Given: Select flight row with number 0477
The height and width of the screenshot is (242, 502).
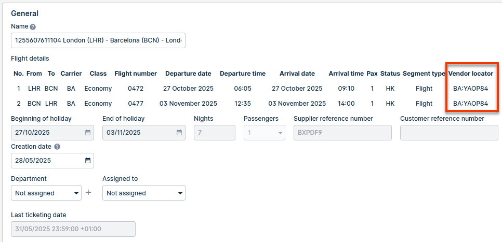Looking at the screenshot, I should click(253, 104).
